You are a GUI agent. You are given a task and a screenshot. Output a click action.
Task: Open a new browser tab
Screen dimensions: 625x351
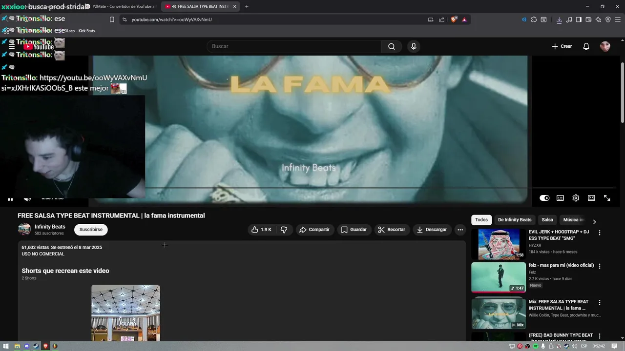(x=247, y=6)
